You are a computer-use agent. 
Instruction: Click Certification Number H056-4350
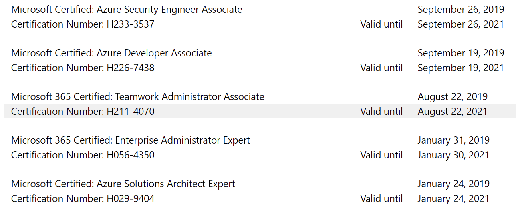point(83,155)
